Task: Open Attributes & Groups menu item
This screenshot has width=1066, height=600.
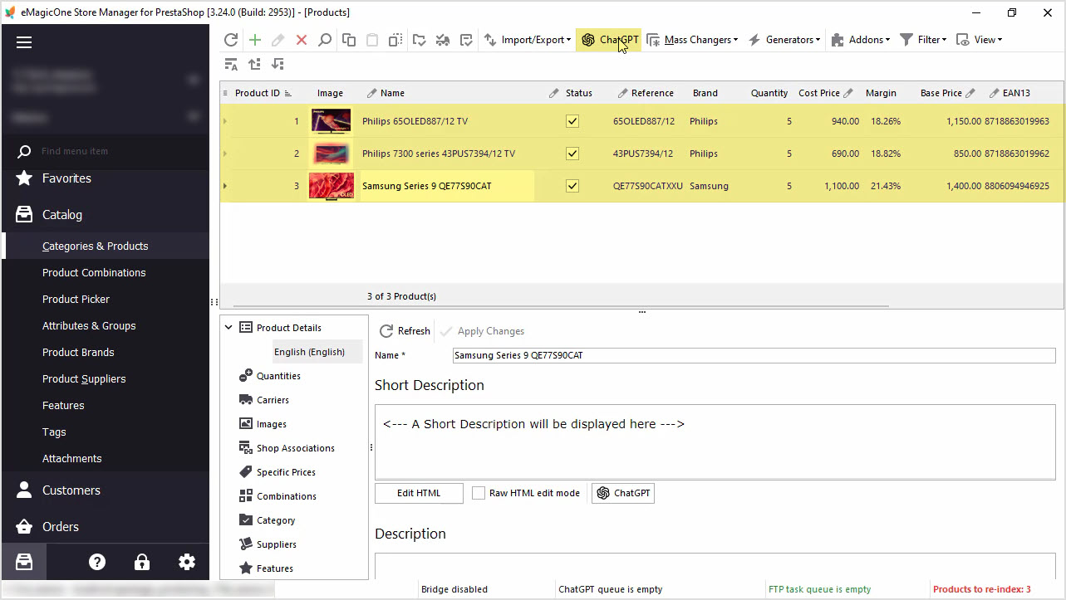Action: tap(89, 326)
